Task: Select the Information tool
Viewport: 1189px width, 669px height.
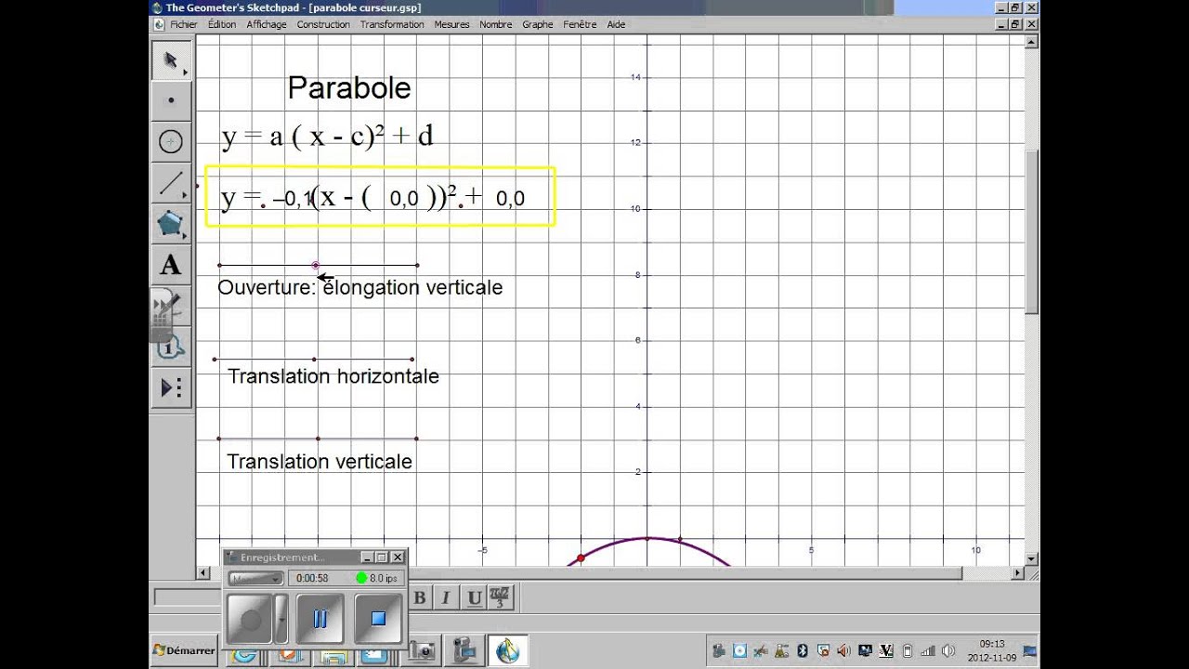Action: (x=171, y=347)
